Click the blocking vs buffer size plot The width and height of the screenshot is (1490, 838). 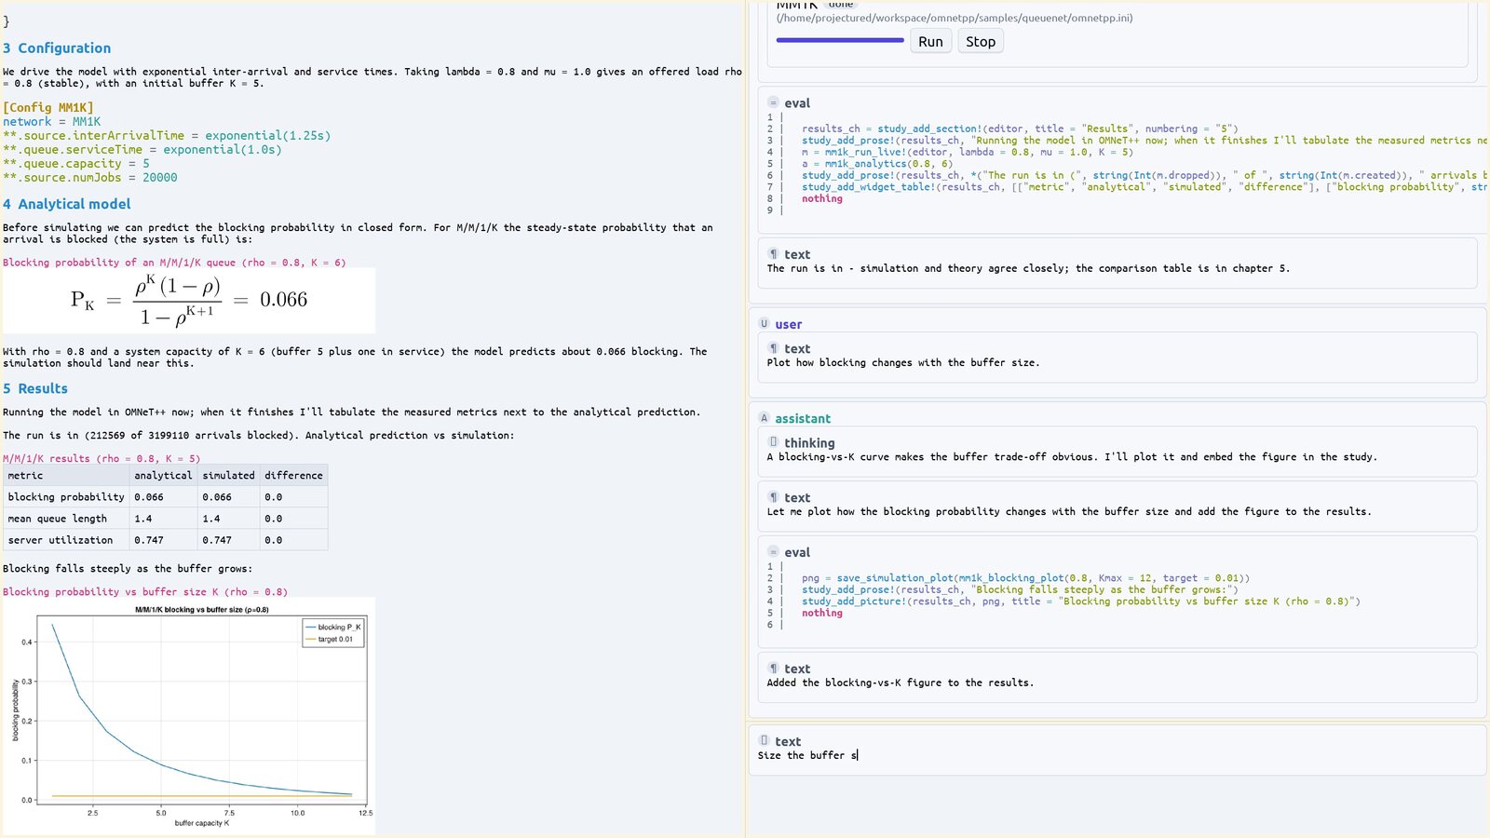click(x=189, y=716)
